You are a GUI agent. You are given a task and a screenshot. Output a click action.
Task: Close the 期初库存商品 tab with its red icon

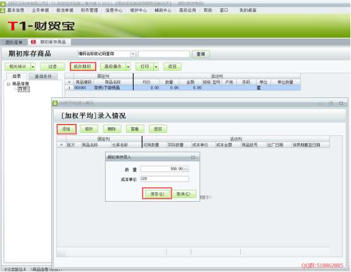34,42
